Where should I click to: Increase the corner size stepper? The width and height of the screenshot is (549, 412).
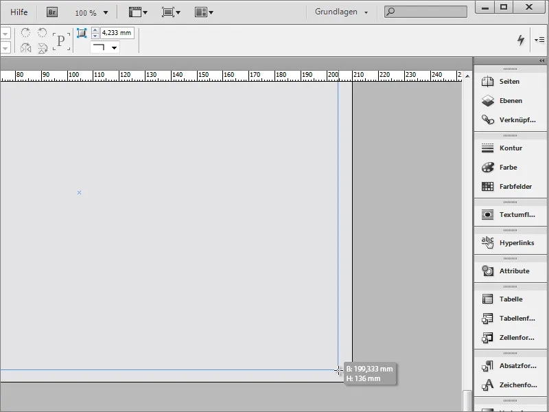tap(95, 30)
